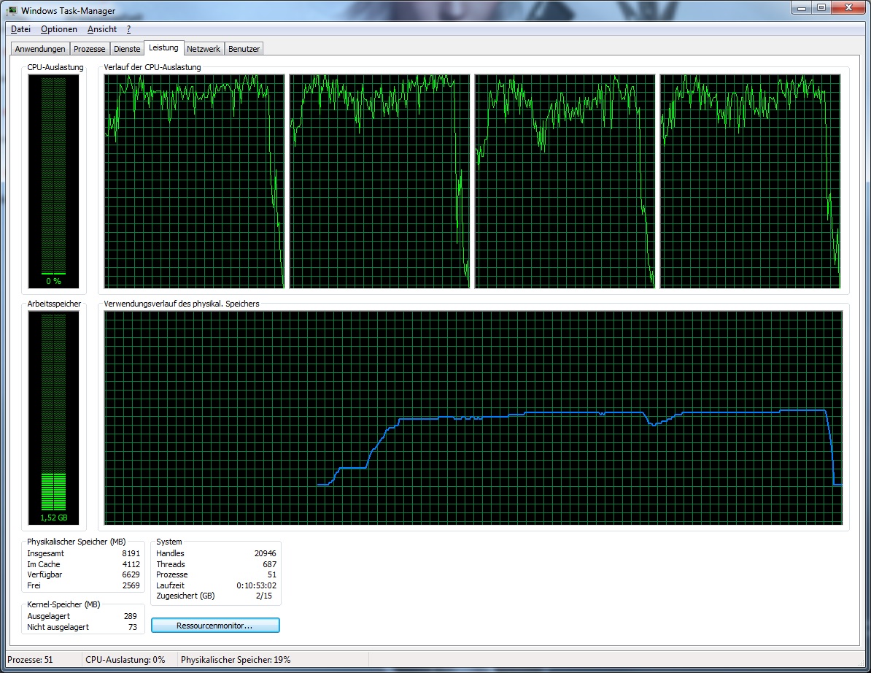Click the Task-Manager title bar icon
The height and width of the screenshot is (673, 871).
[x=12, y=10]
